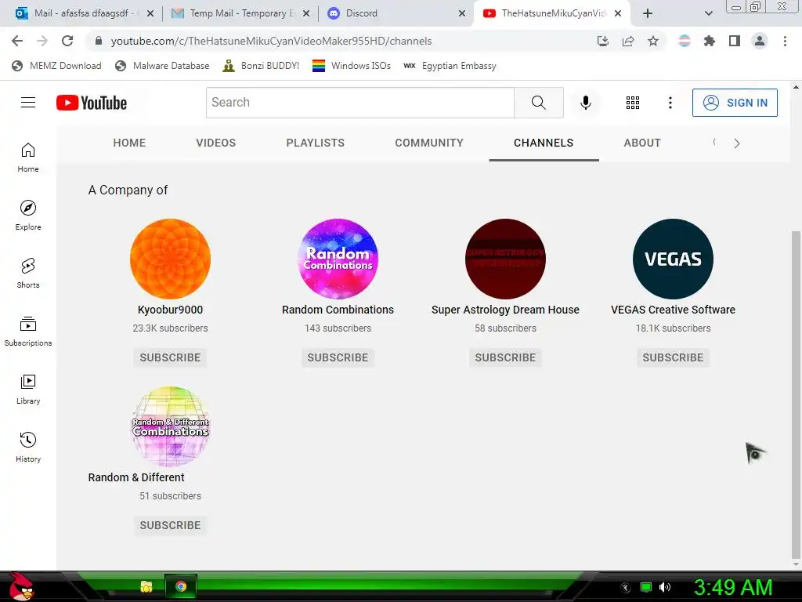
Task: Open Random Combinations channel avatar
Action: (x=338, y=259)
